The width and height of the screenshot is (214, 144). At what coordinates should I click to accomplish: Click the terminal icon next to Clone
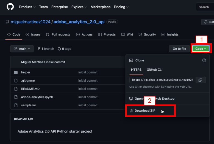click(131, 60)
